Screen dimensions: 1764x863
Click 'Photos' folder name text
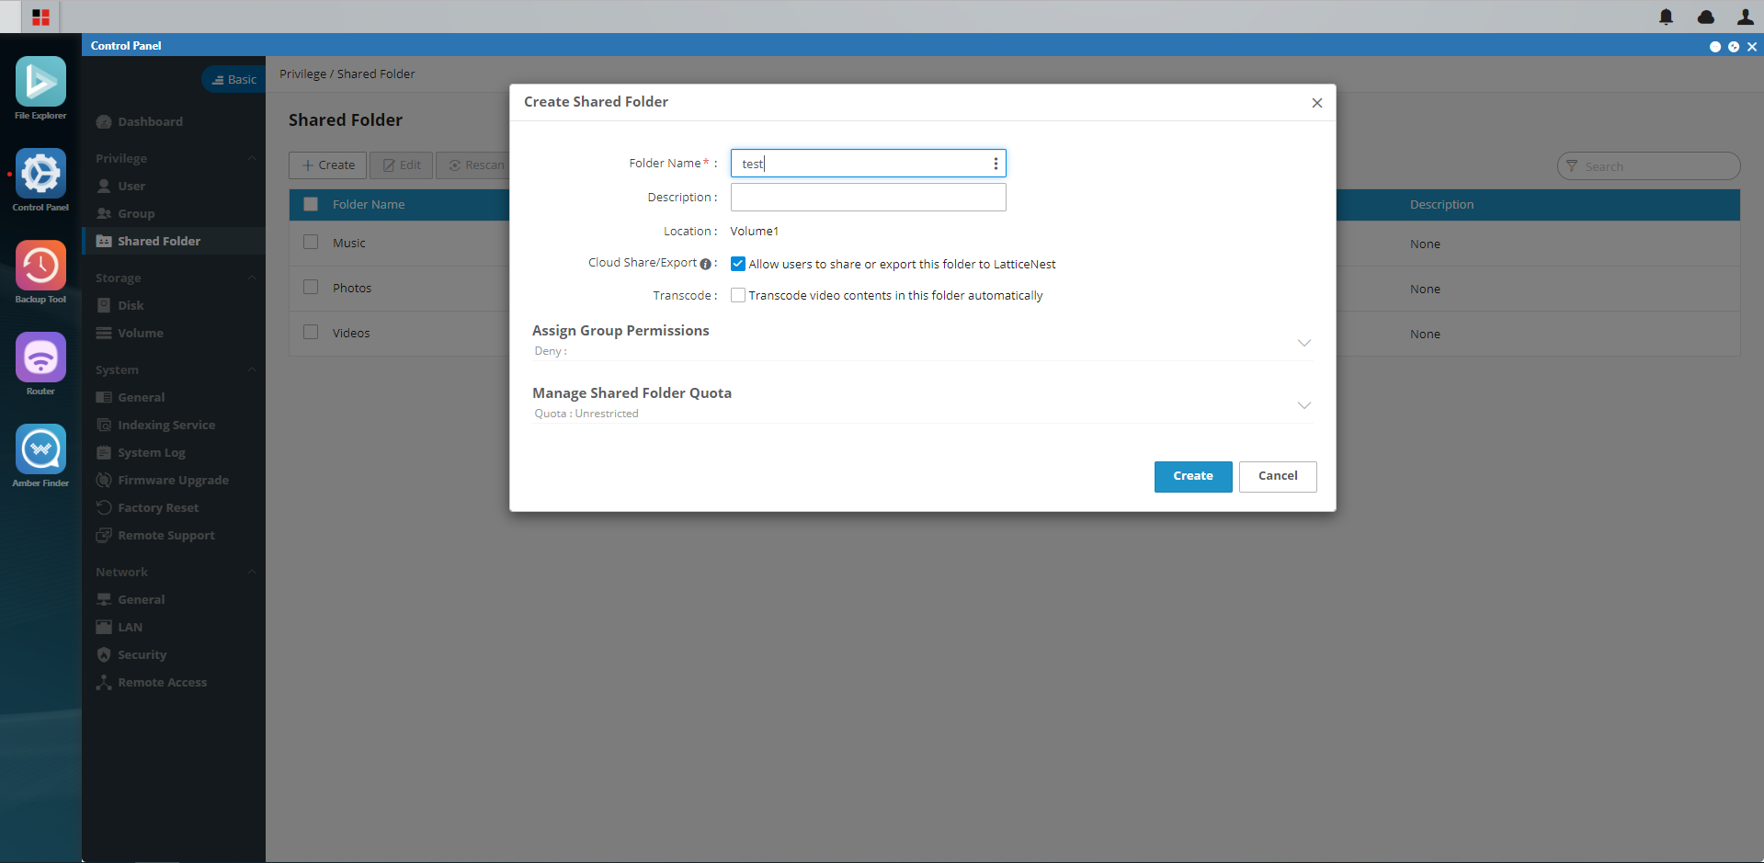coord(352,289)
